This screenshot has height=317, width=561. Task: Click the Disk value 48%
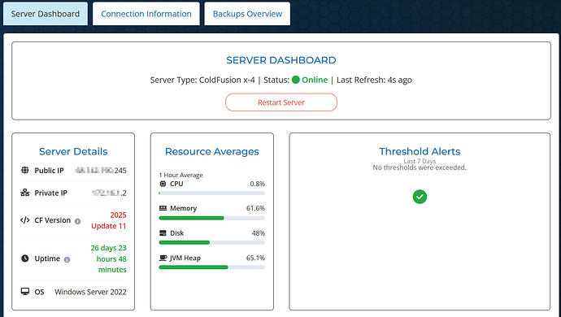[259, 233]
